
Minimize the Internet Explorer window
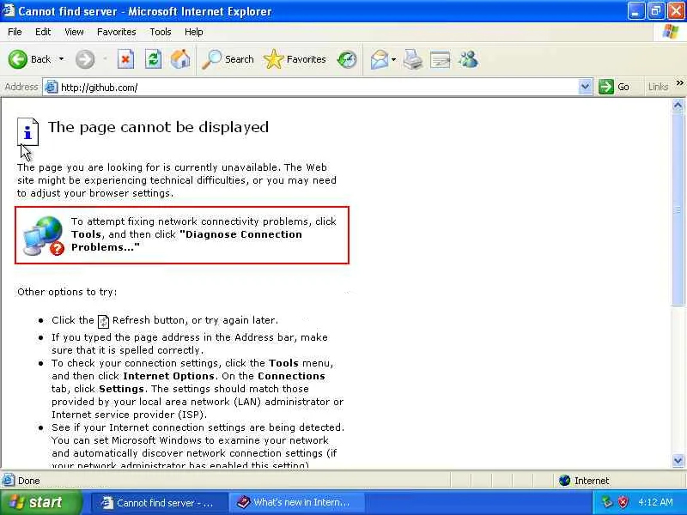tap(635, 11)
